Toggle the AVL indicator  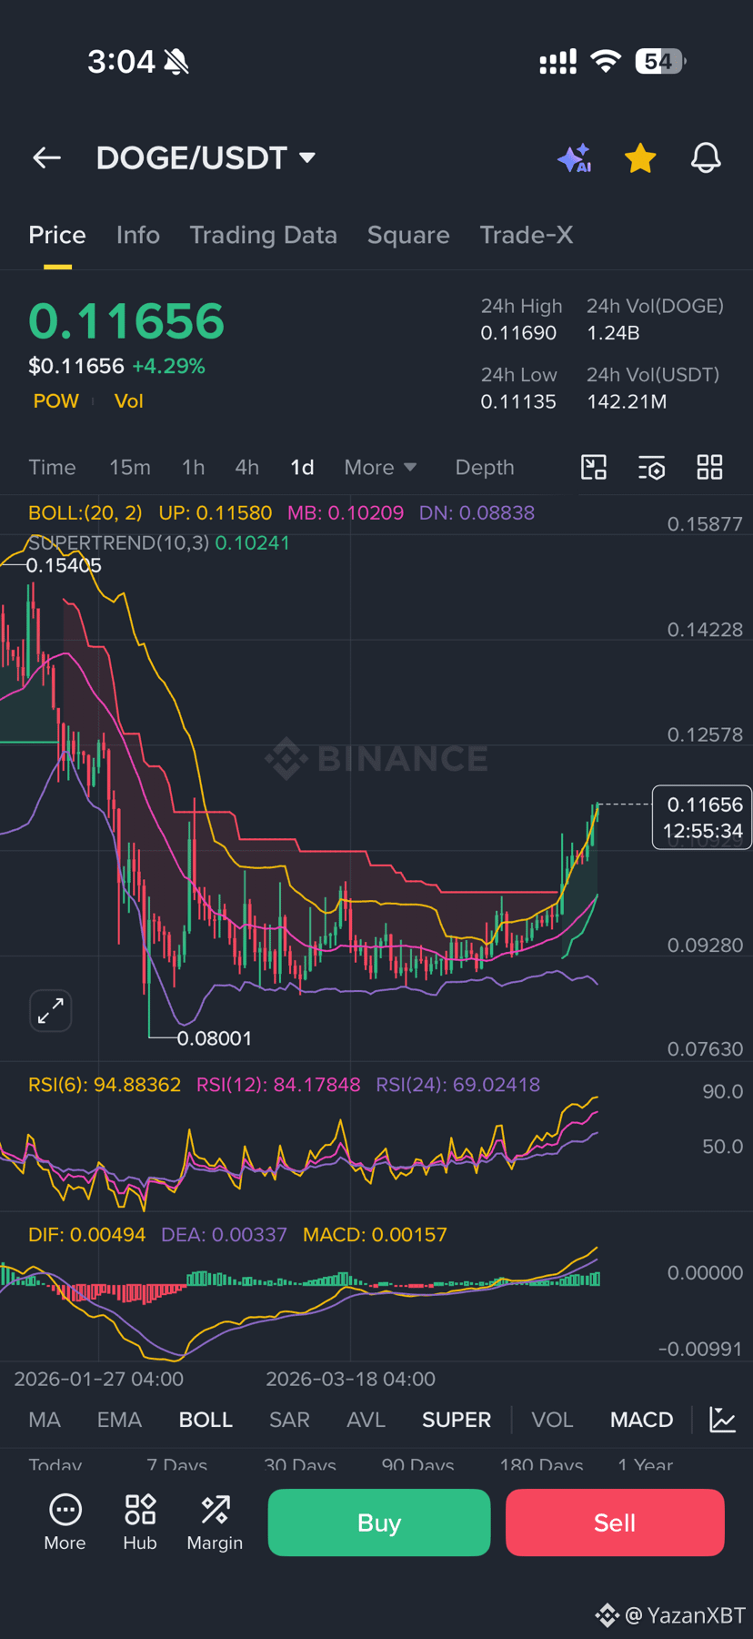(x=366, y=1420)
